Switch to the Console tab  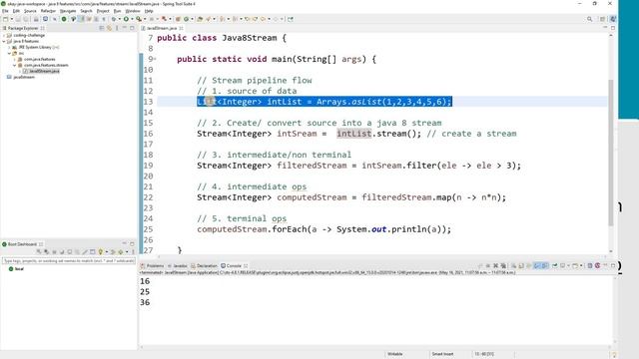coord(231,266)
